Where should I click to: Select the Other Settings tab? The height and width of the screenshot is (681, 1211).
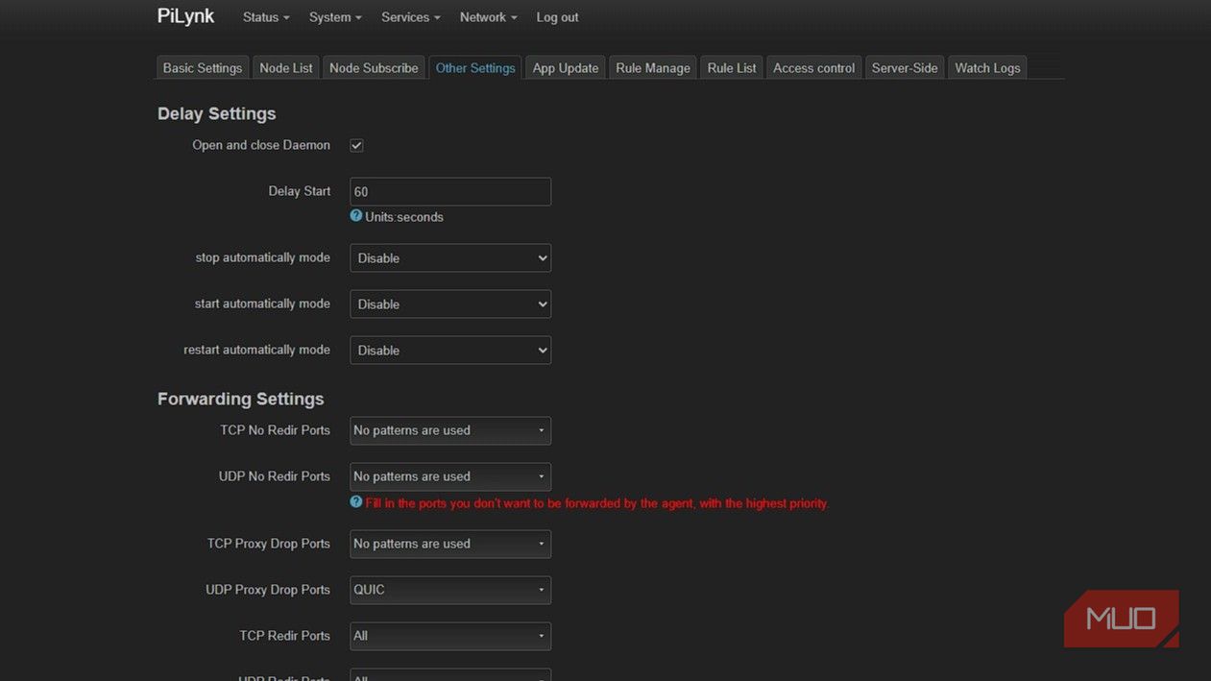click(475, 68)
